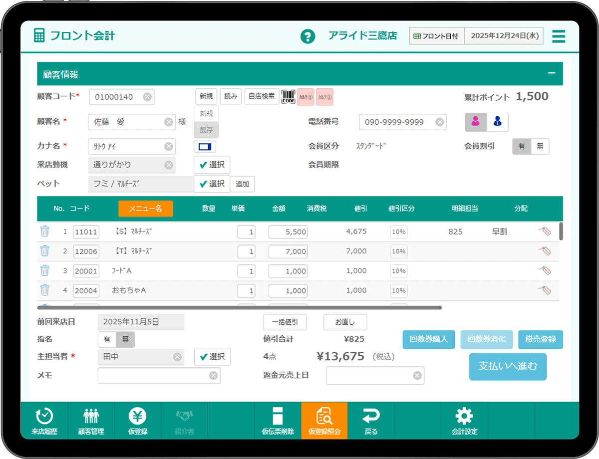This screenshot has height=459, width=599.
Task: Select the 来店履歴 icon in bottom toolbar
Action: pyautogui.click(x=44, y=421)
